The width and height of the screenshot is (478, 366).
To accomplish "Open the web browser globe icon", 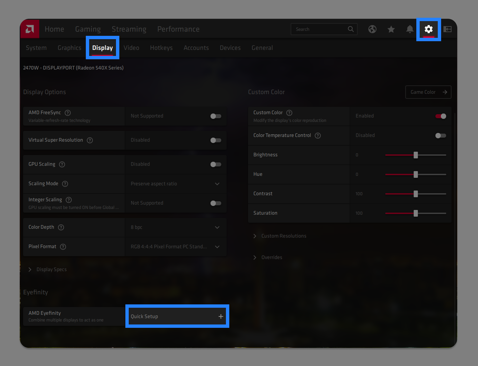I will (x=372, y=29).
